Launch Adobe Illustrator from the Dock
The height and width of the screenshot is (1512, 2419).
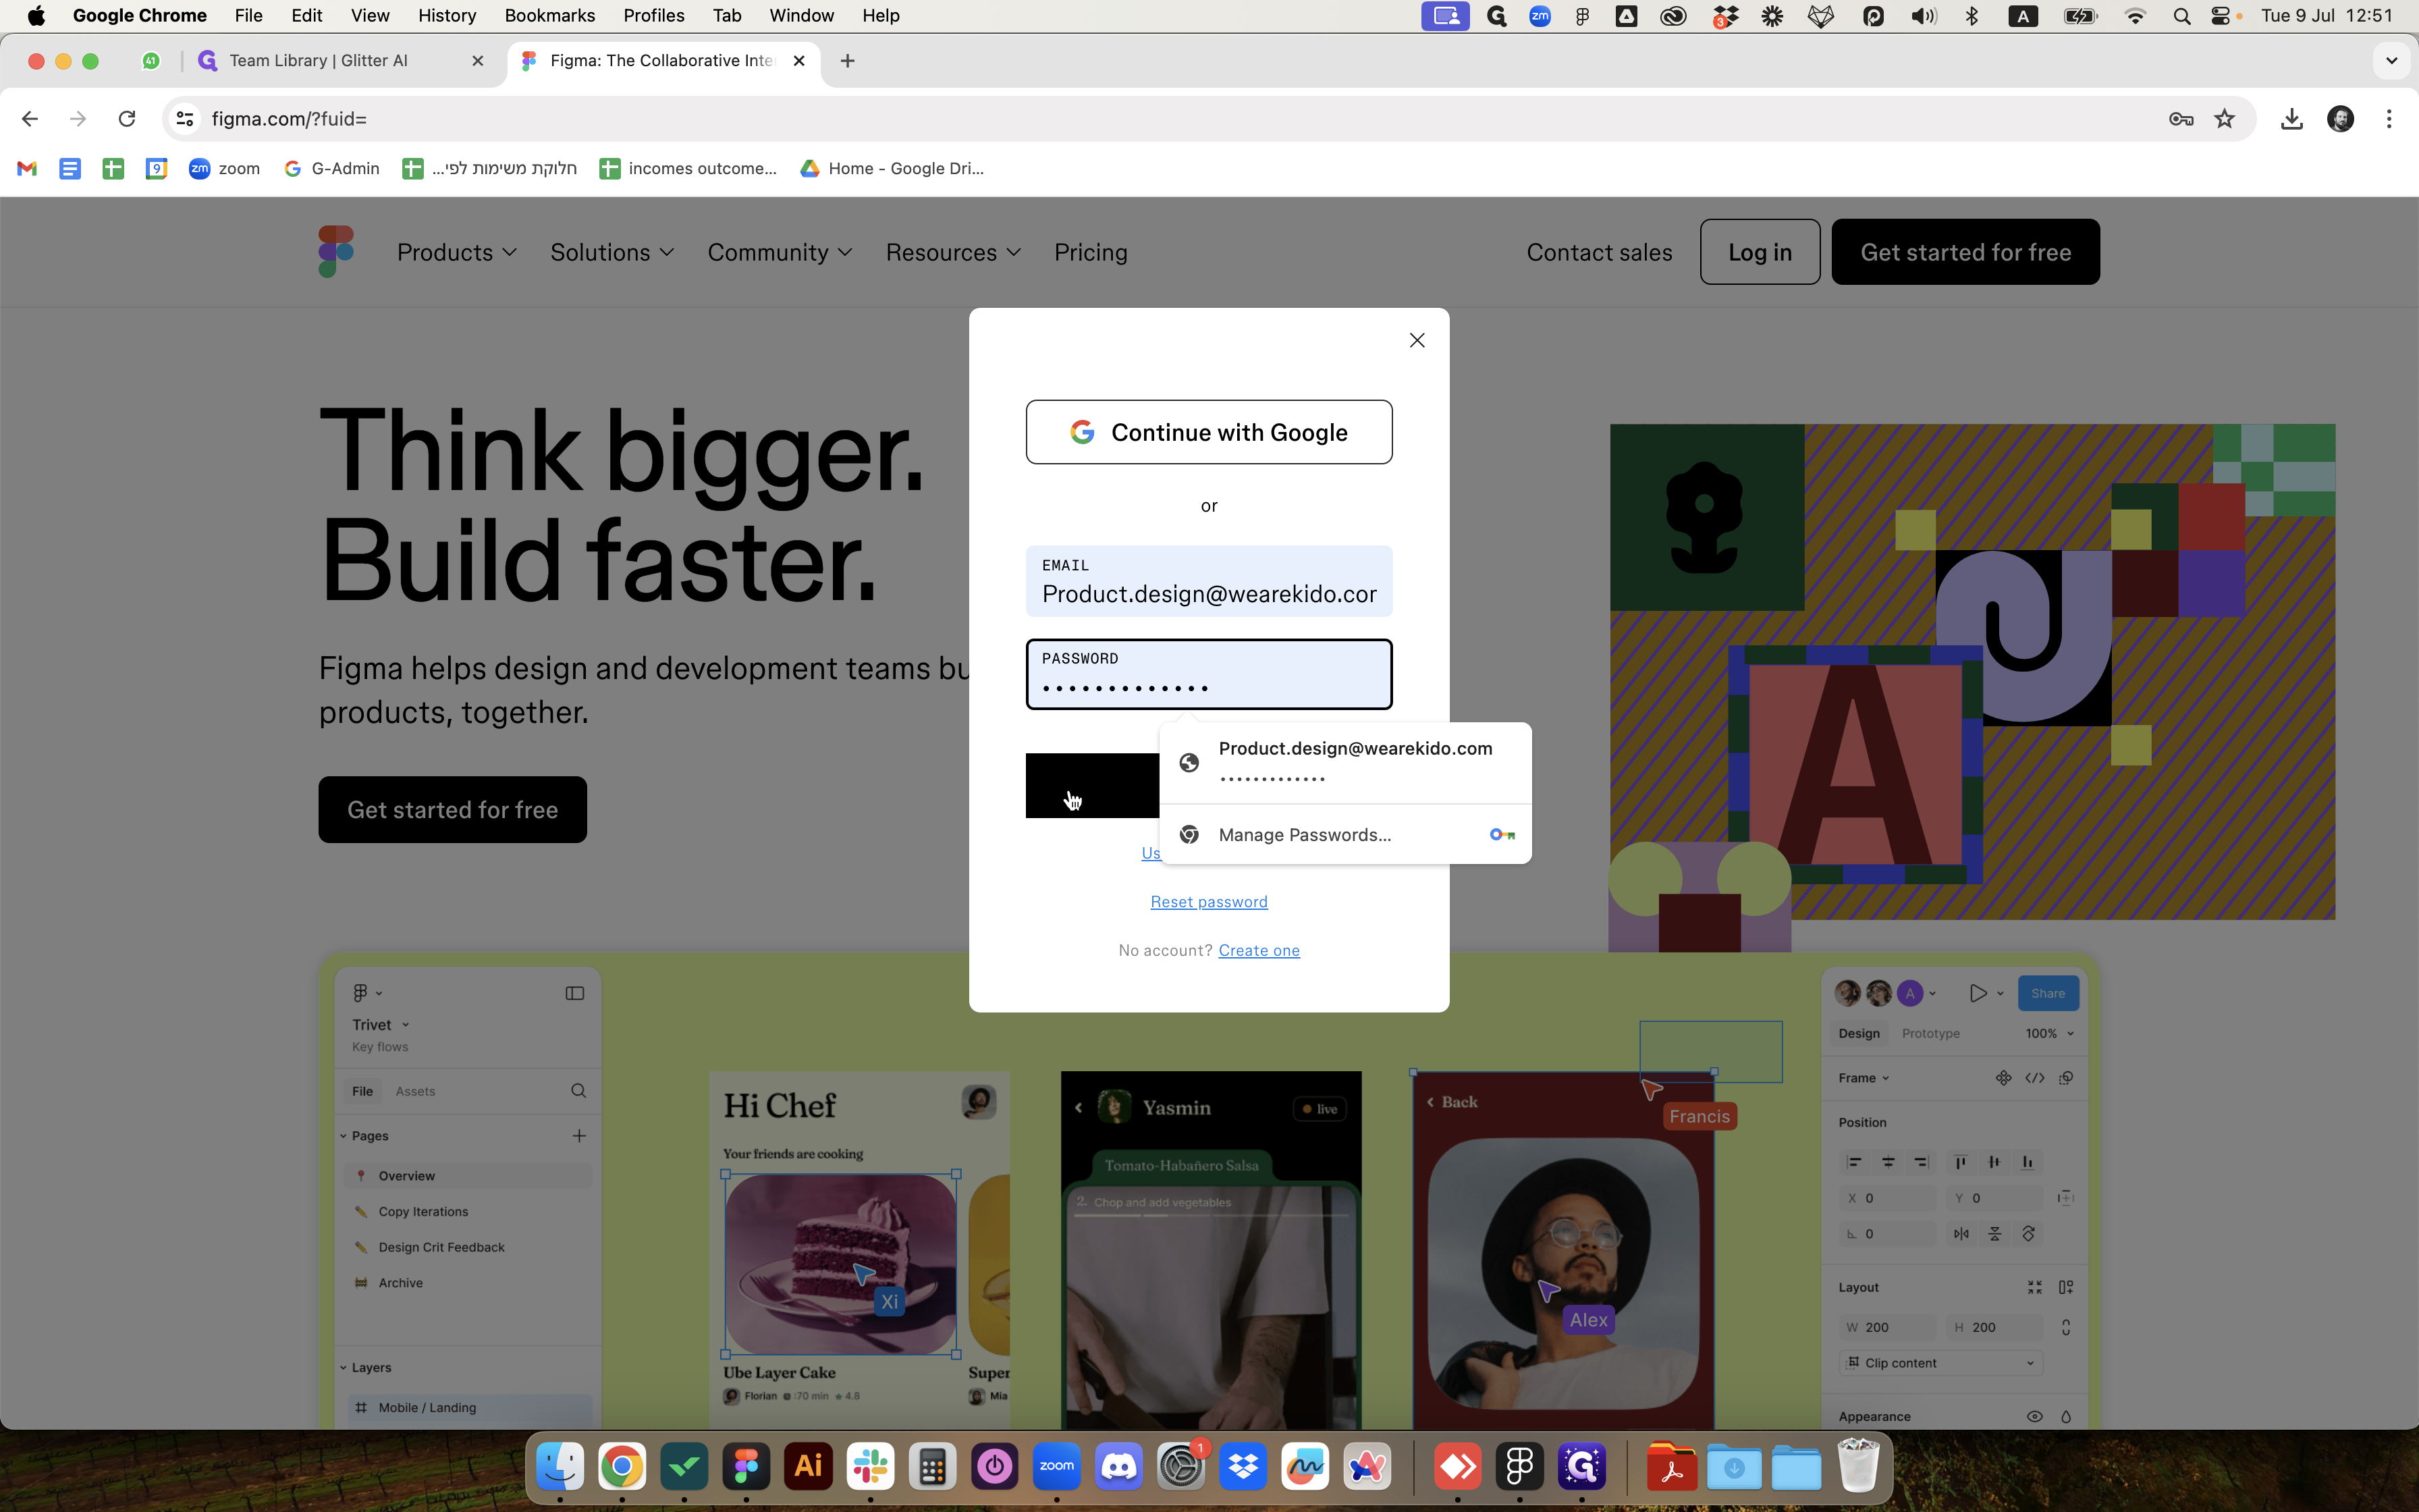click(809, 1467)
